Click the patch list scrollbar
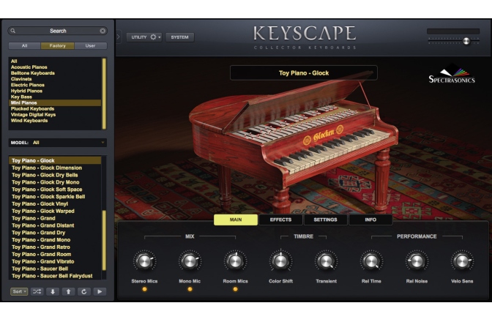 104,240
